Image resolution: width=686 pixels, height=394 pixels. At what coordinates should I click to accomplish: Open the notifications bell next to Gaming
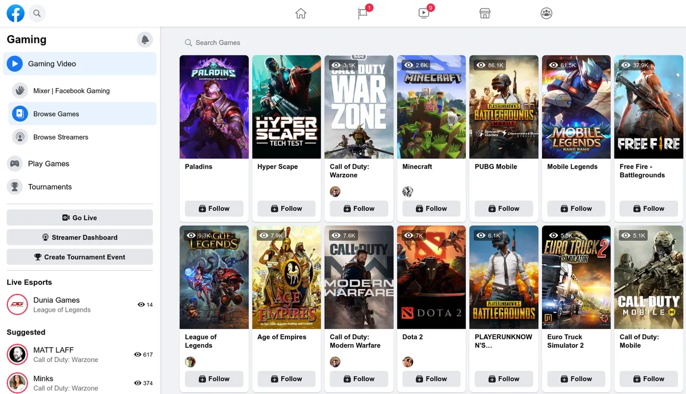[145, 39]
